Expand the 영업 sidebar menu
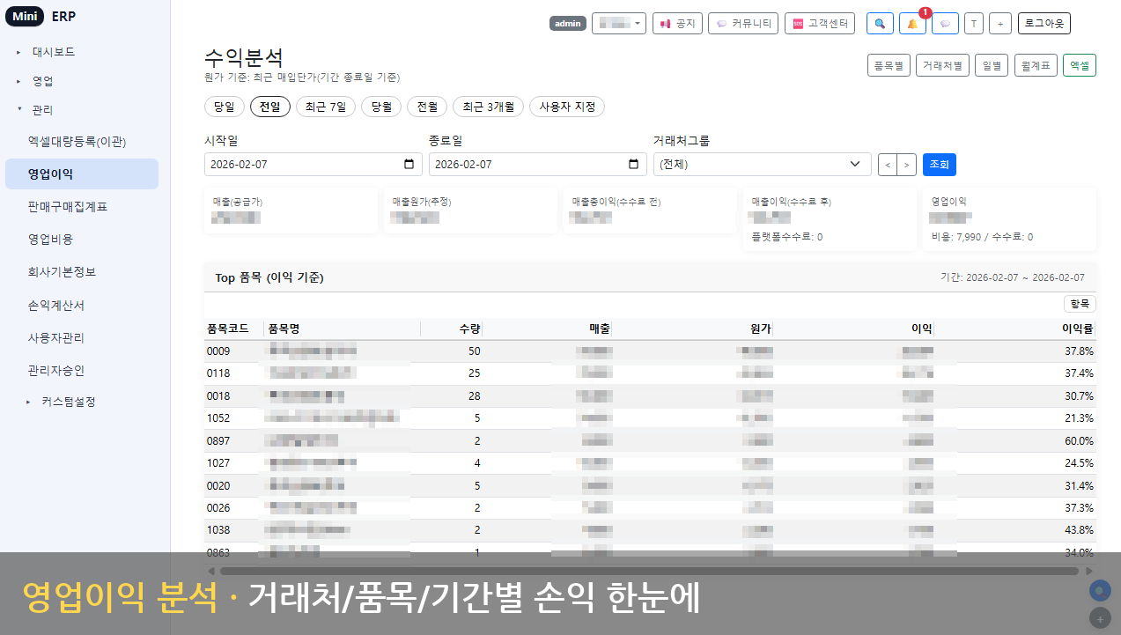Viewport: 1121px width, 635px height. pyautogui.click(x=43, y=81)
